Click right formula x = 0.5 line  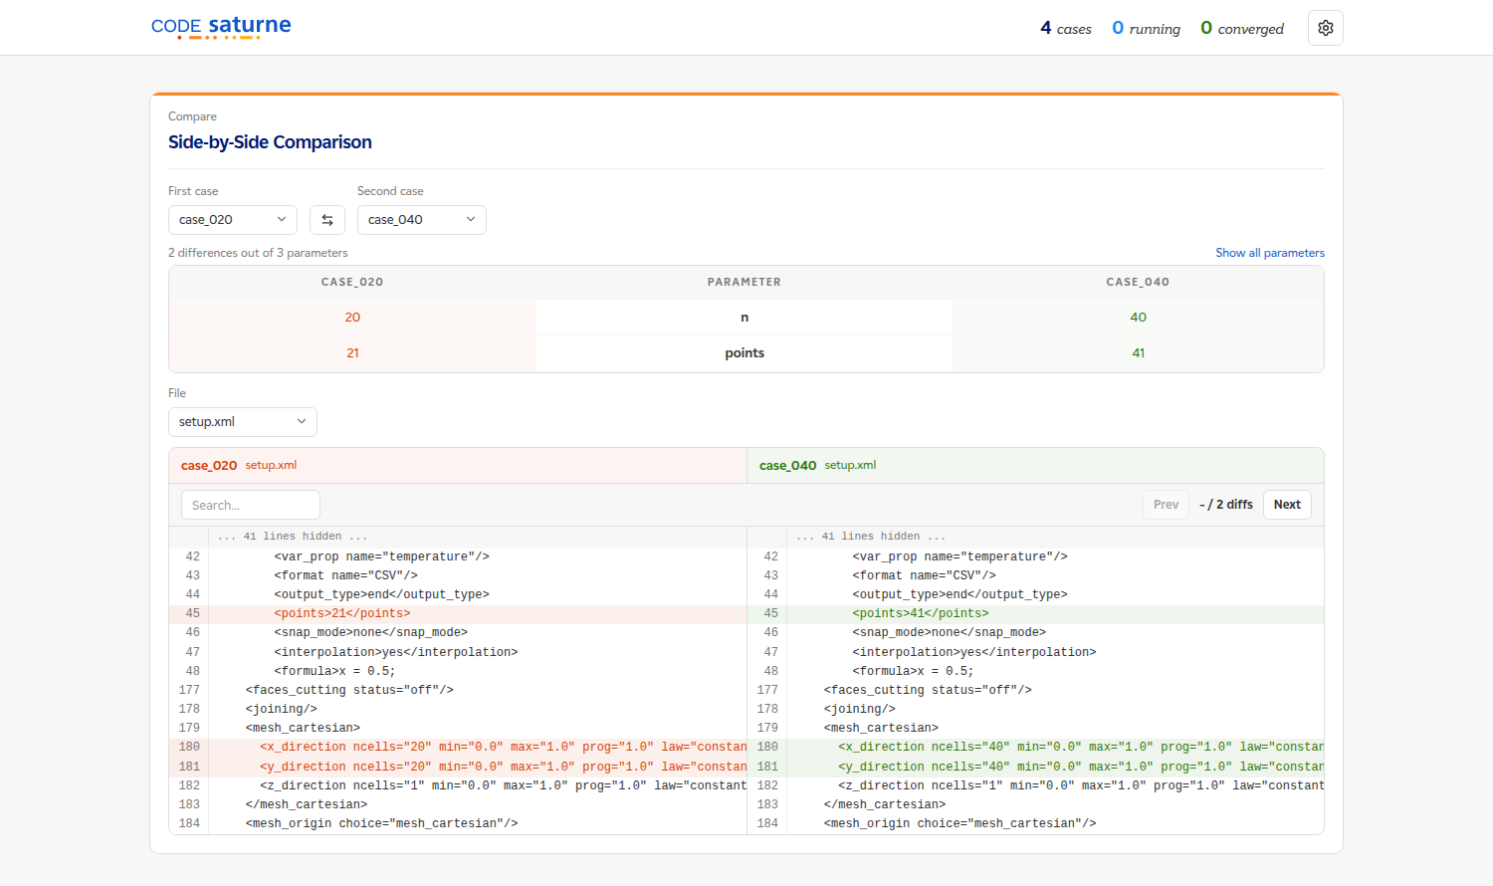[x=1035, y=671]
